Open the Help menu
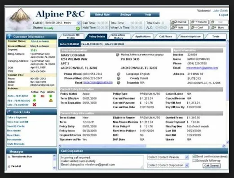Screen dimensions: 234x178 coord(148,14)
